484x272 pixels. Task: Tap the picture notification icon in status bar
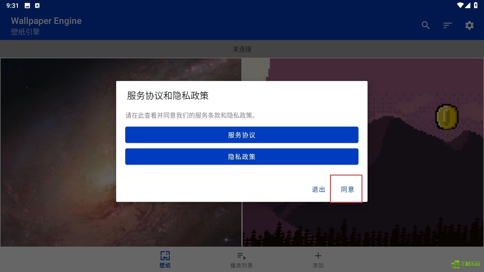pos(27,5)
